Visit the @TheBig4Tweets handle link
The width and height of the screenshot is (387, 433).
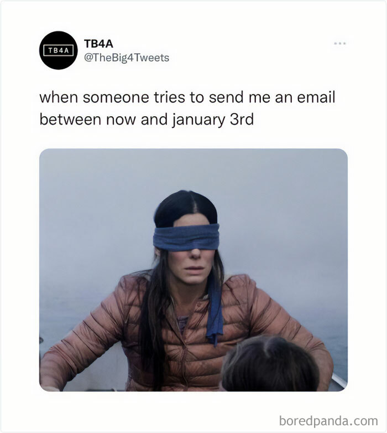tap(127, 58)
